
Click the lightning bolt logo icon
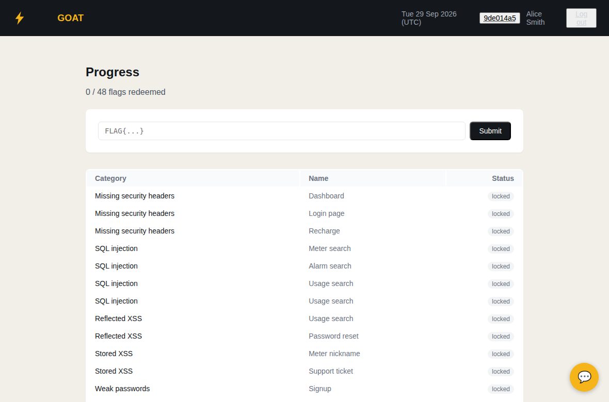coord(20,18)
